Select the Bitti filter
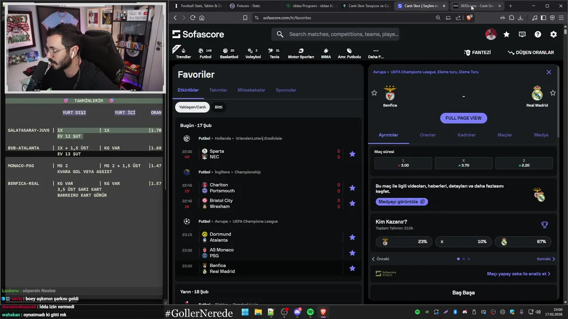 [x=218, y=107]
